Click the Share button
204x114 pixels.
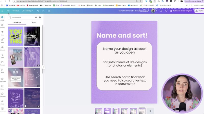[x=199, y=11]
